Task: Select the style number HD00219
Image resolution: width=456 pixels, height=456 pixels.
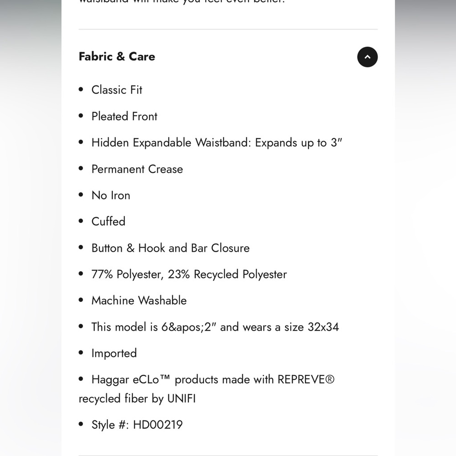Action: (x=158, y=425)
